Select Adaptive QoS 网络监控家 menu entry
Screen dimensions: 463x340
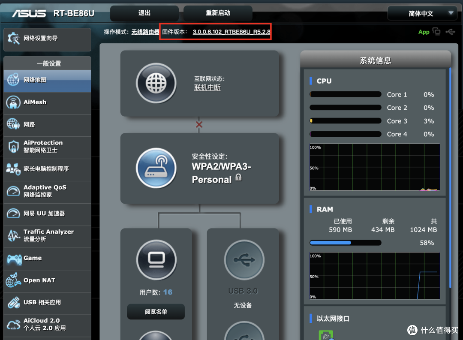pos(47,192)
